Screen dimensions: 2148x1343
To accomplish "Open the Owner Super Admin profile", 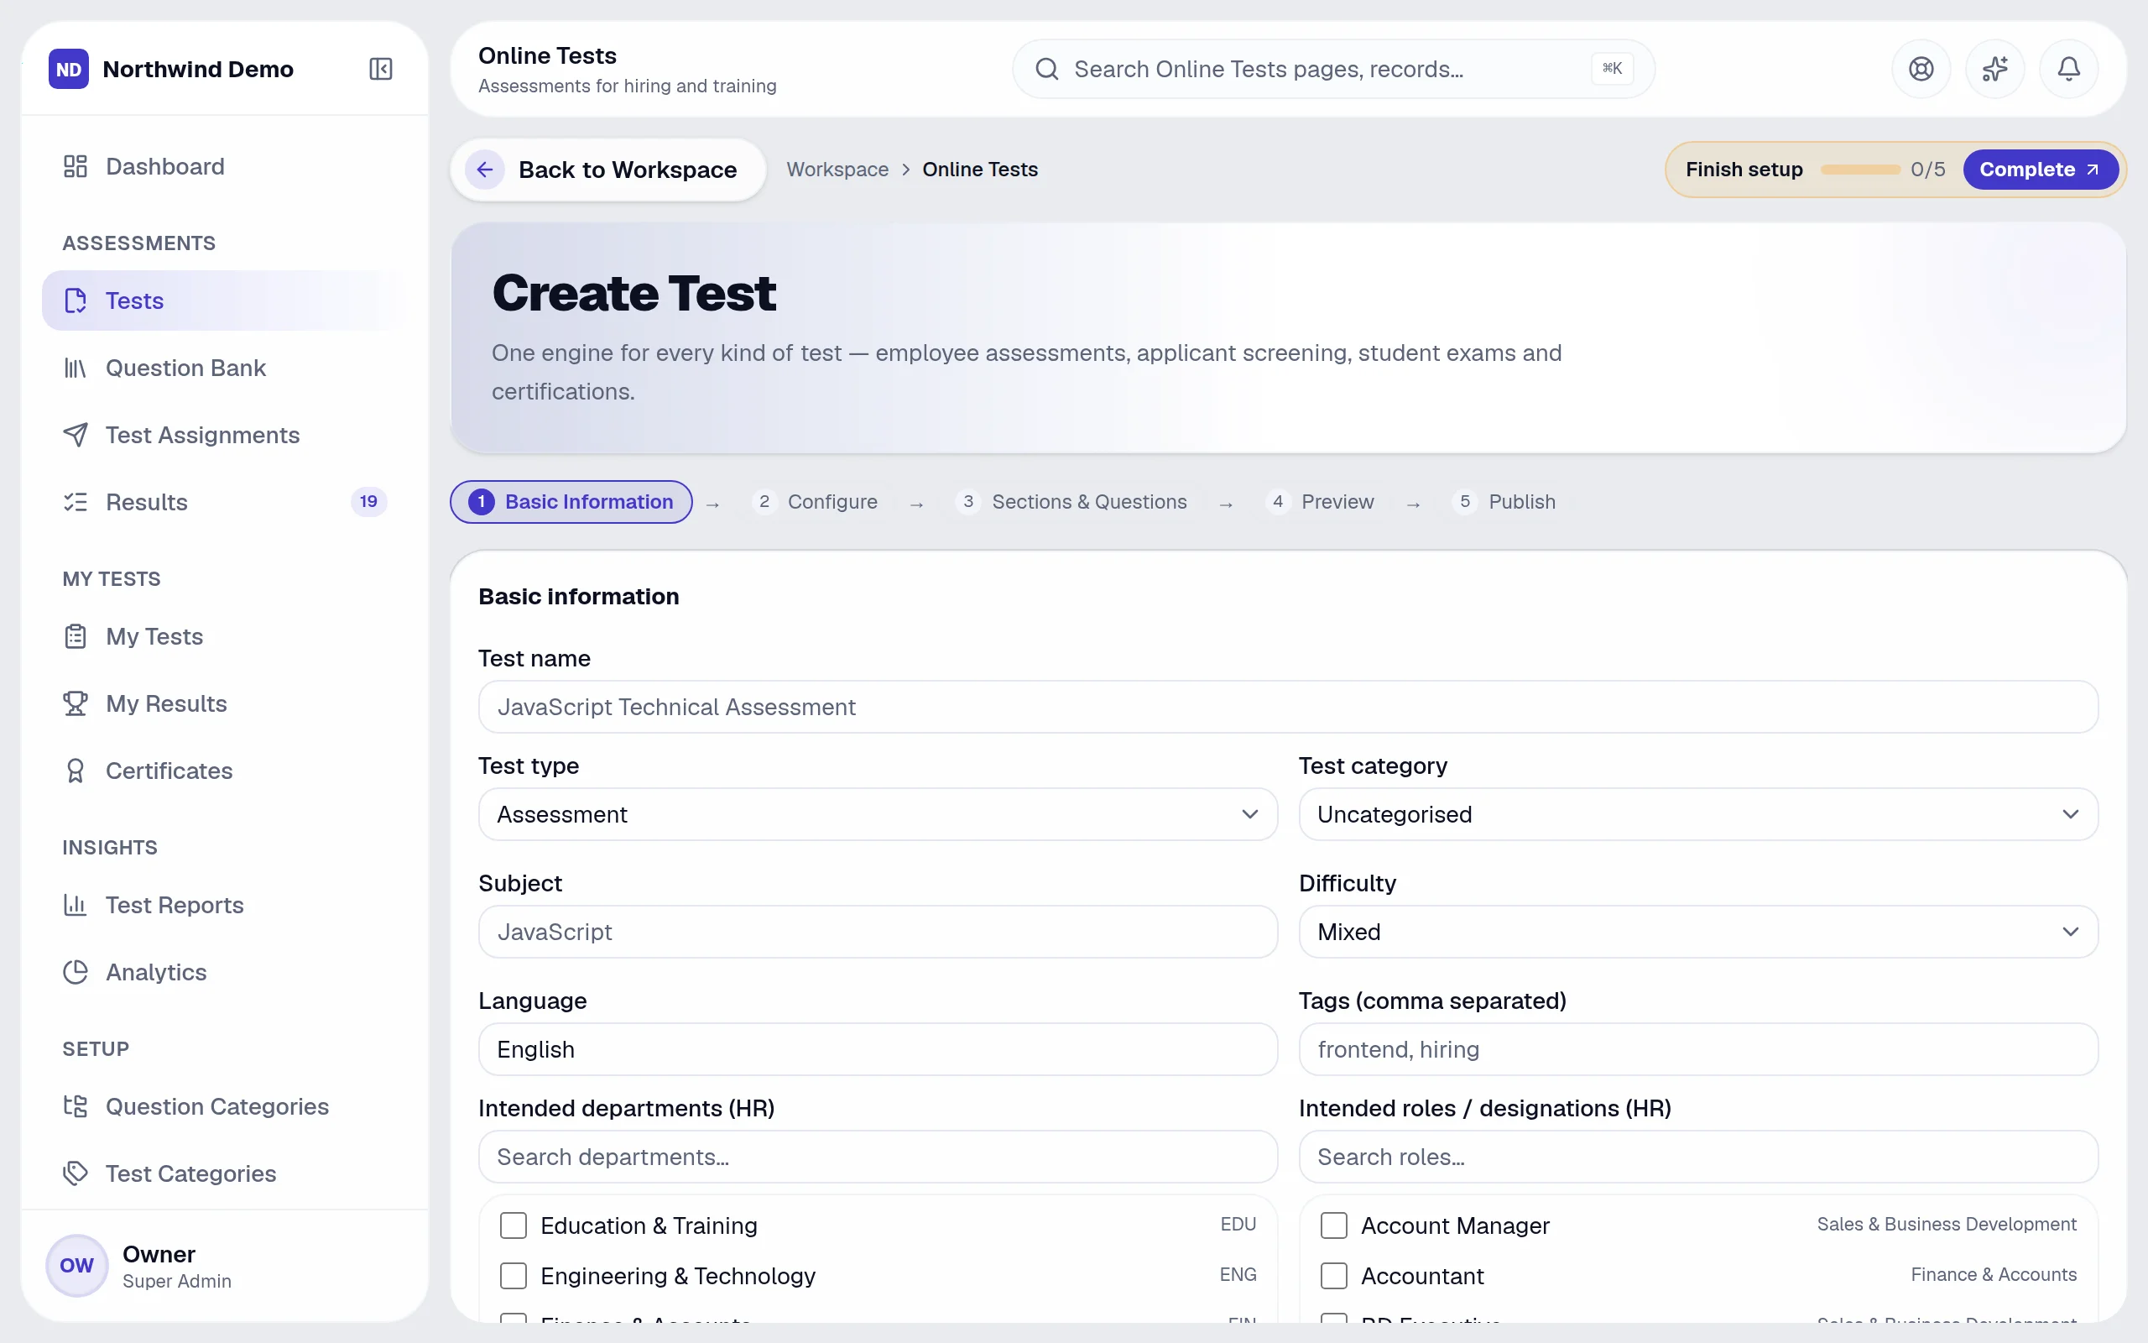I will [225, 1267].
